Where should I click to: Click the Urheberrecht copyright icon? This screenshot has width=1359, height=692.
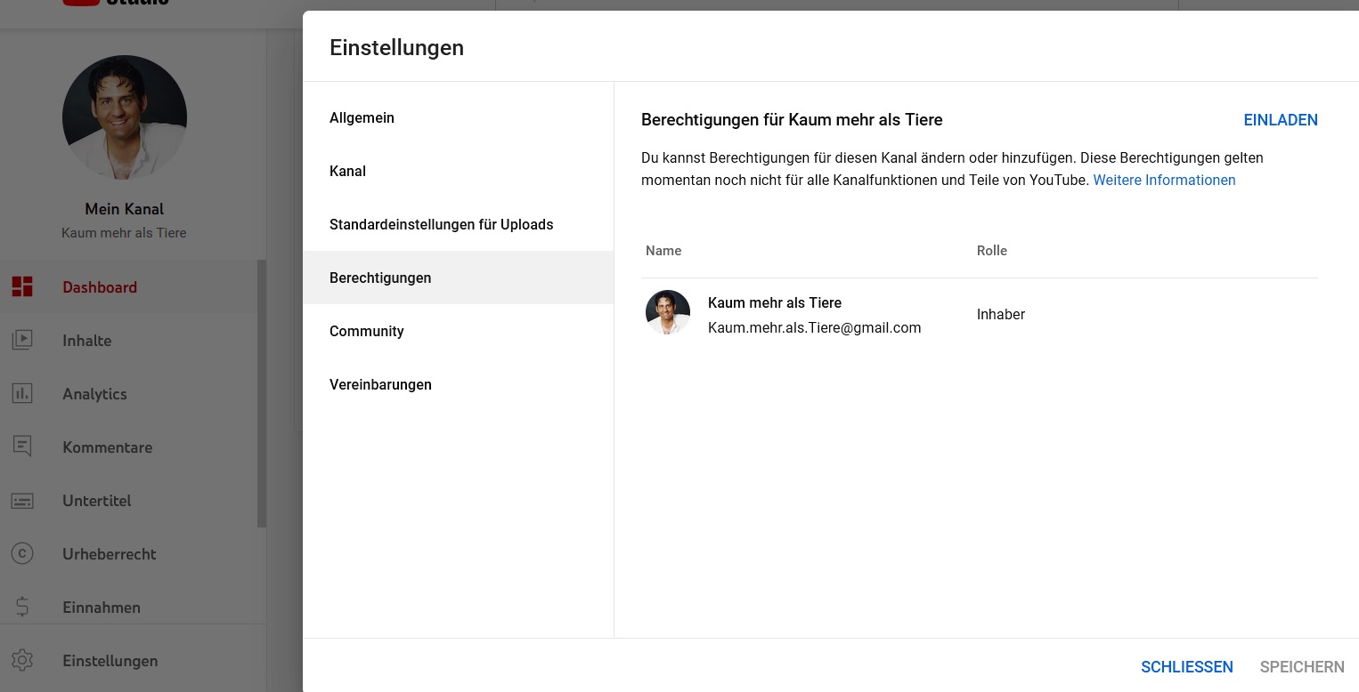22,553
